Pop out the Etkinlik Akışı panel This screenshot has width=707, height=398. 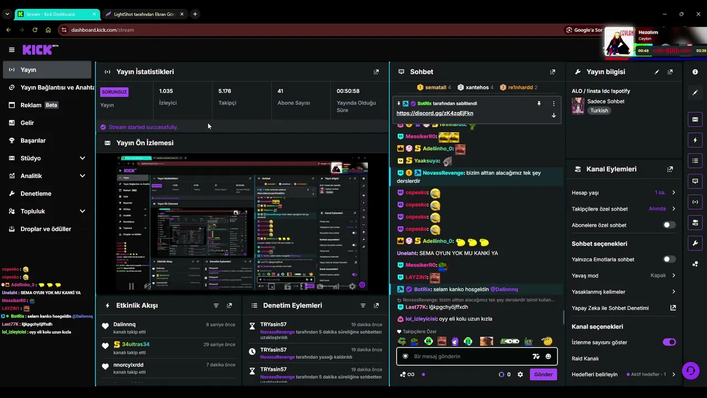click(229, 306)
